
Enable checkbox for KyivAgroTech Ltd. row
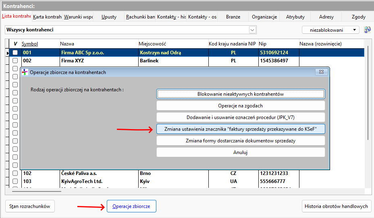15,181
